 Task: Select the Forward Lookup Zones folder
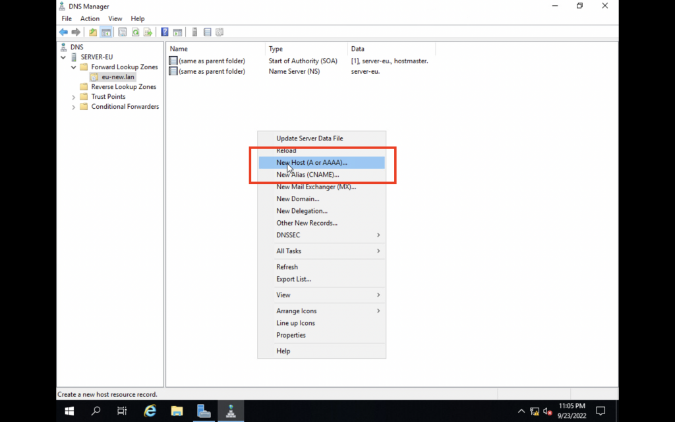(x=125, y=67)
